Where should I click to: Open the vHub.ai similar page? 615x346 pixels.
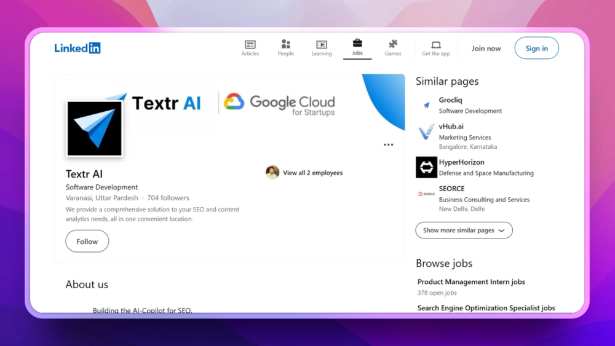point(451,126)
